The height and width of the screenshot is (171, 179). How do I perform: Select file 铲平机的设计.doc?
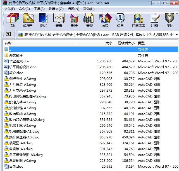91,67
